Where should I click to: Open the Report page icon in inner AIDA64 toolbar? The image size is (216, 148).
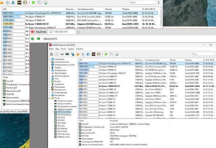57,54
